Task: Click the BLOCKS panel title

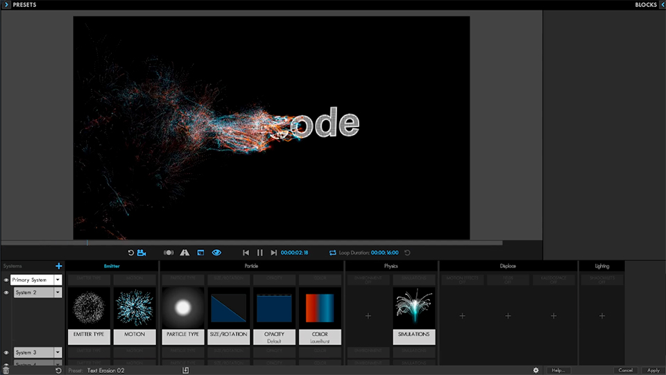Action: (x=646, y=5)
